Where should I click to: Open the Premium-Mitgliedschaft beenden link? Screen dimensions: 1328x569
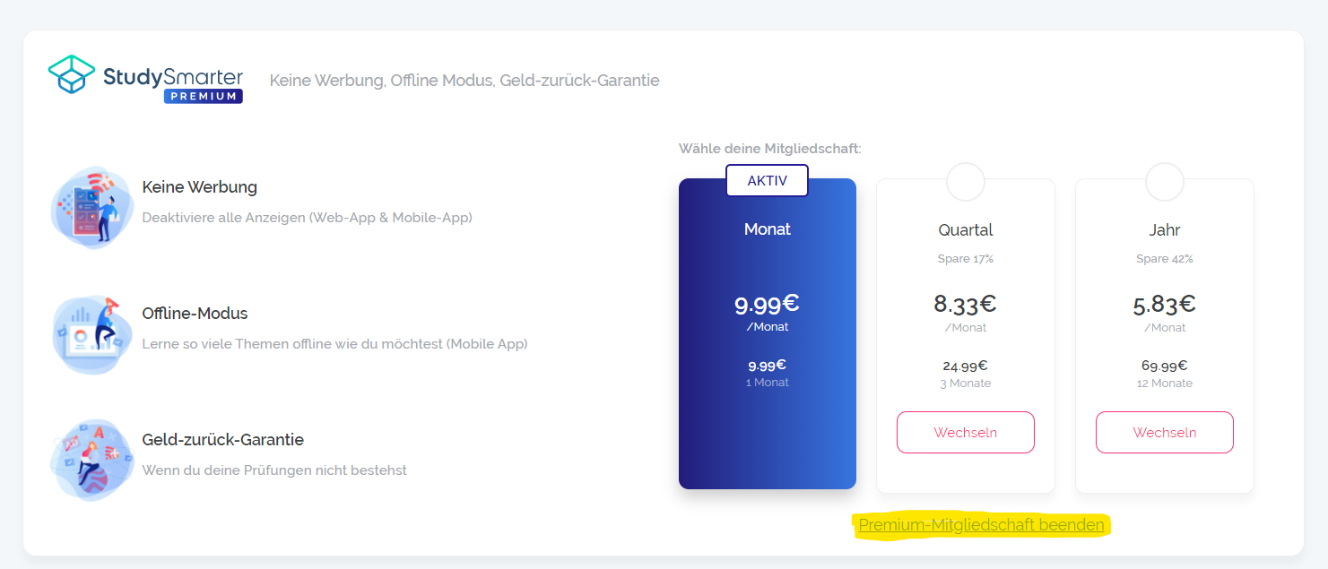[980, 525]
